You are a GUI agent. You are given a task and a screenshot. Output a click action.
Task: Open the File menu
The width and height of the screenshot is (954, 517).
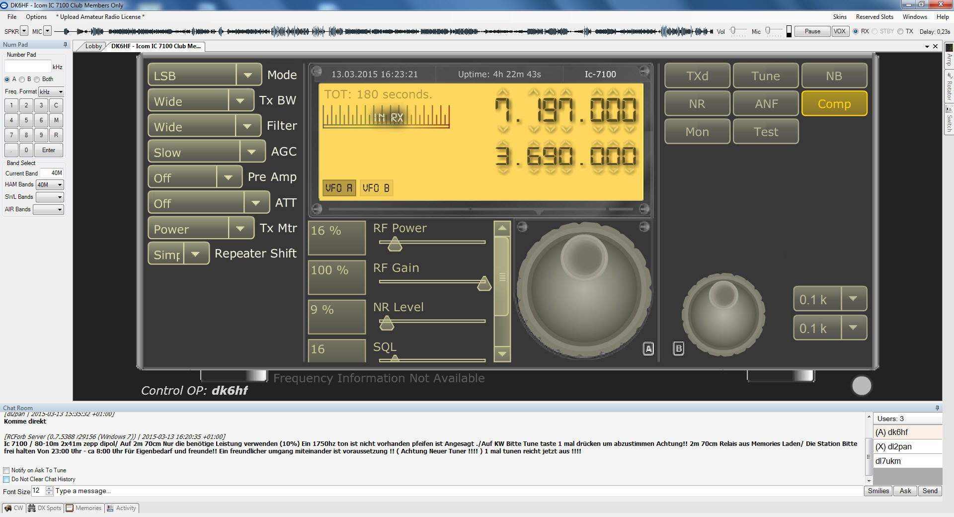point(12,17)
